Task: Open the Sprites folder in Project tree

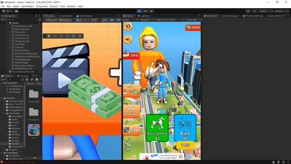Action: [15, 144]
